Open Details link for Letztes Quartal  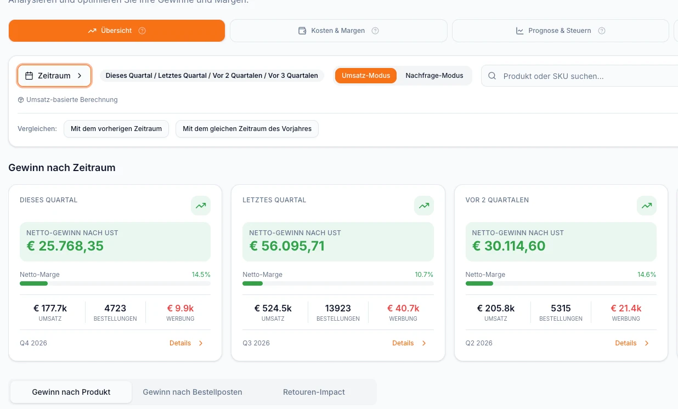pos(410,343)
